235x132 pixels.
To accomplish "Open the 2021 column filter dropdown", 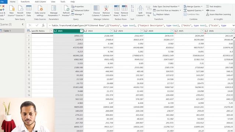I will coord(82,31).
